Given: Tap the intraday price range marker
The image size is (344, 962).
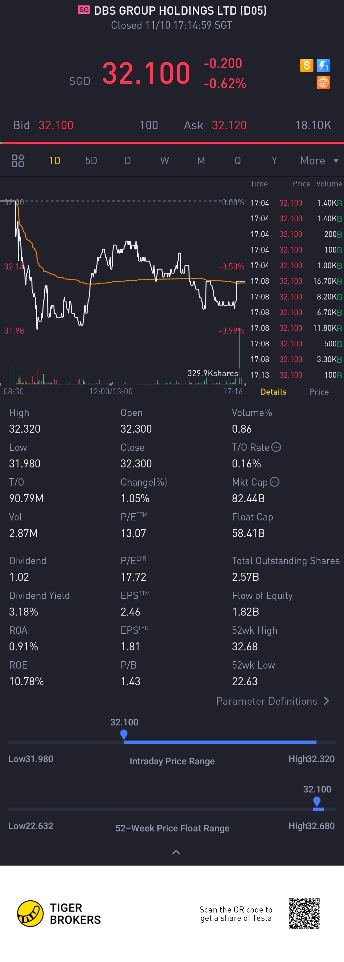Looking at the screenshot, I should pos(124,735).
